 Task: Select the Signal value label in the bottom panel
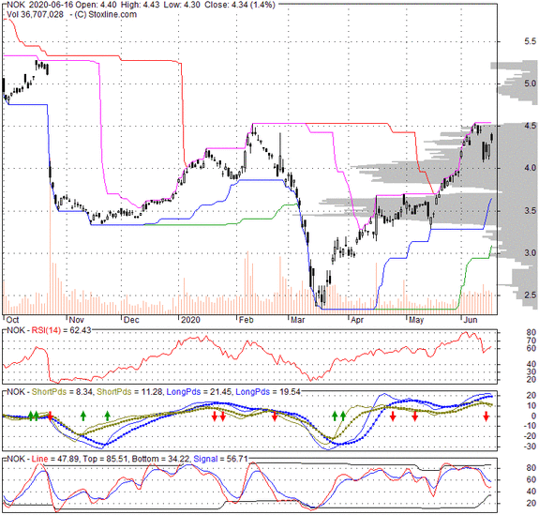pyautogui.click(x=220, y=459)
